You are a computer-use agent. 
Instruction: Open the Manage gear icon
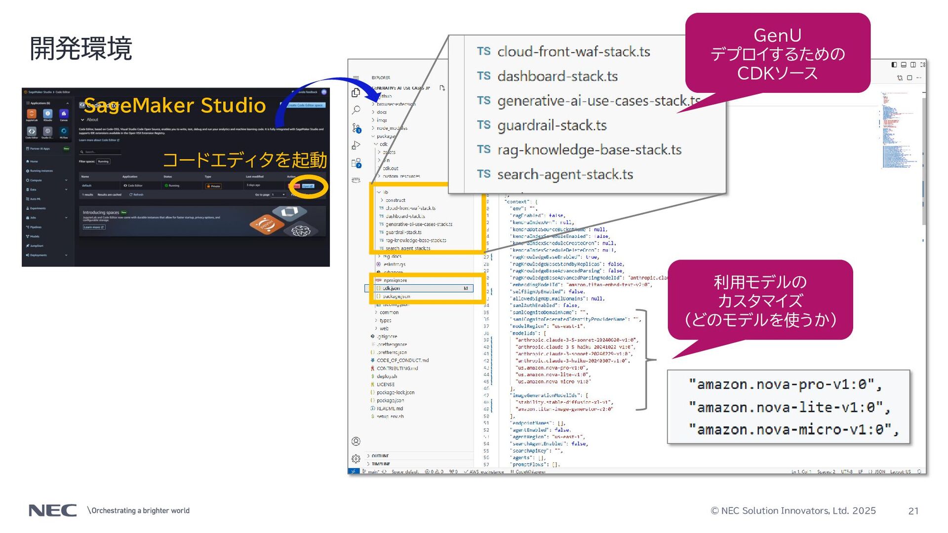point(356,459)
